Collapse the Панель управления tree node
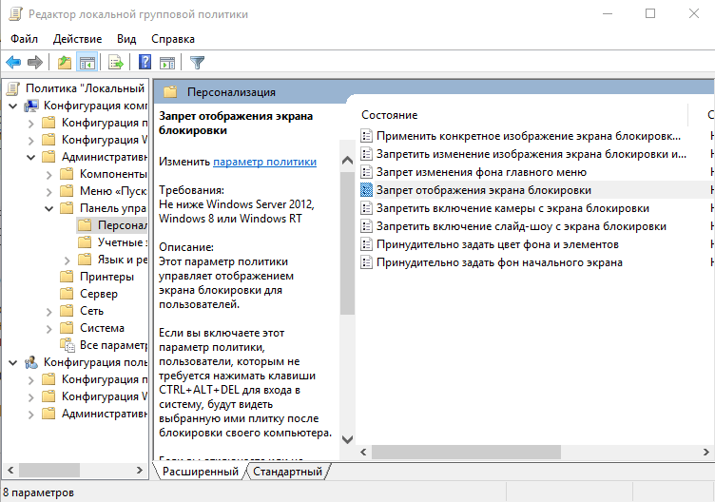Screen dimensions: 715x502 coord(49,209)
